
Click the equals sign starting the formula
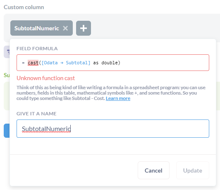point(23,63)
